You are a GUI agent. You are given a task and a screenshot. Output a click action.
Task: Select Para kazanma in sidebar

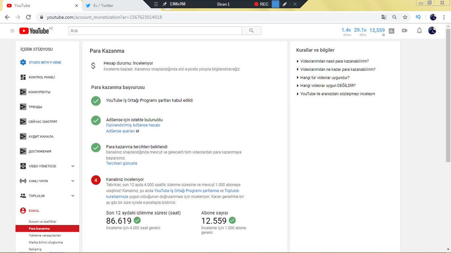47,228
